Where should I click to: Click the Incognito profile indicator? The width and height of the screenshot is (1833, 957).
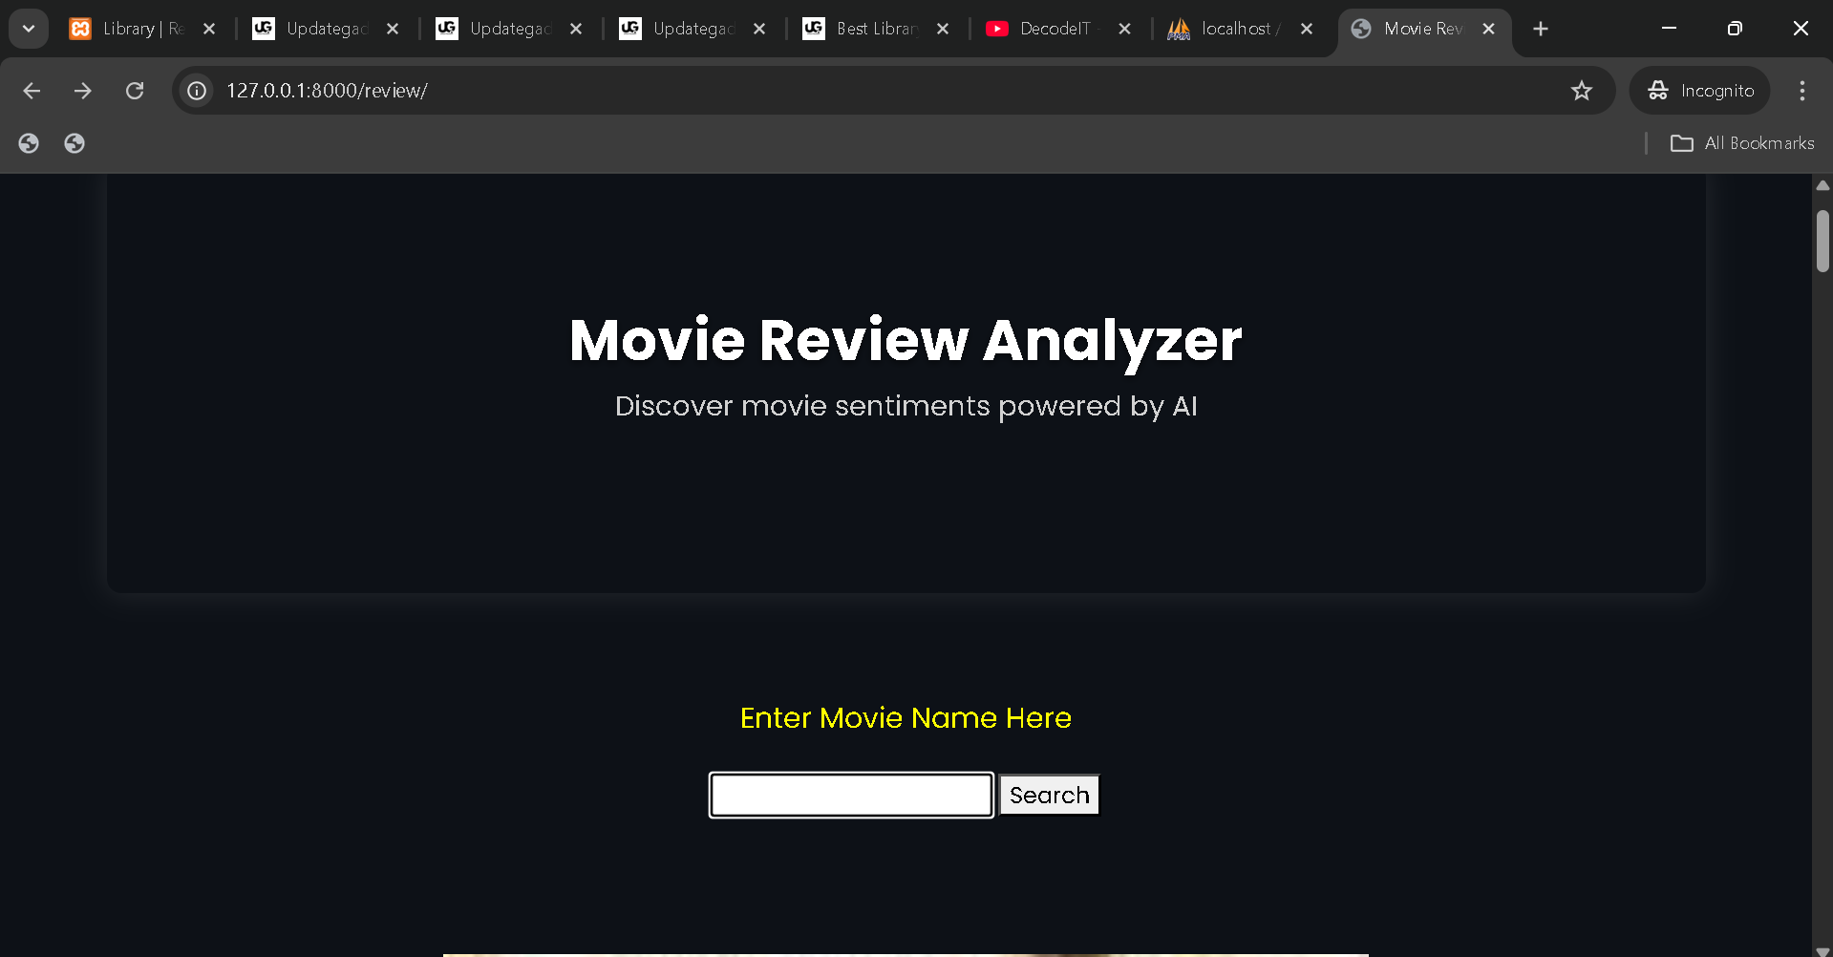pyautogui.click(x=1700, y=91)
